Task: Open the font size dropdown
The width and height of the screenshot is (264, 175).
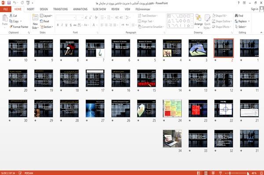Action: pyautogui.click(x=80, y=17)
